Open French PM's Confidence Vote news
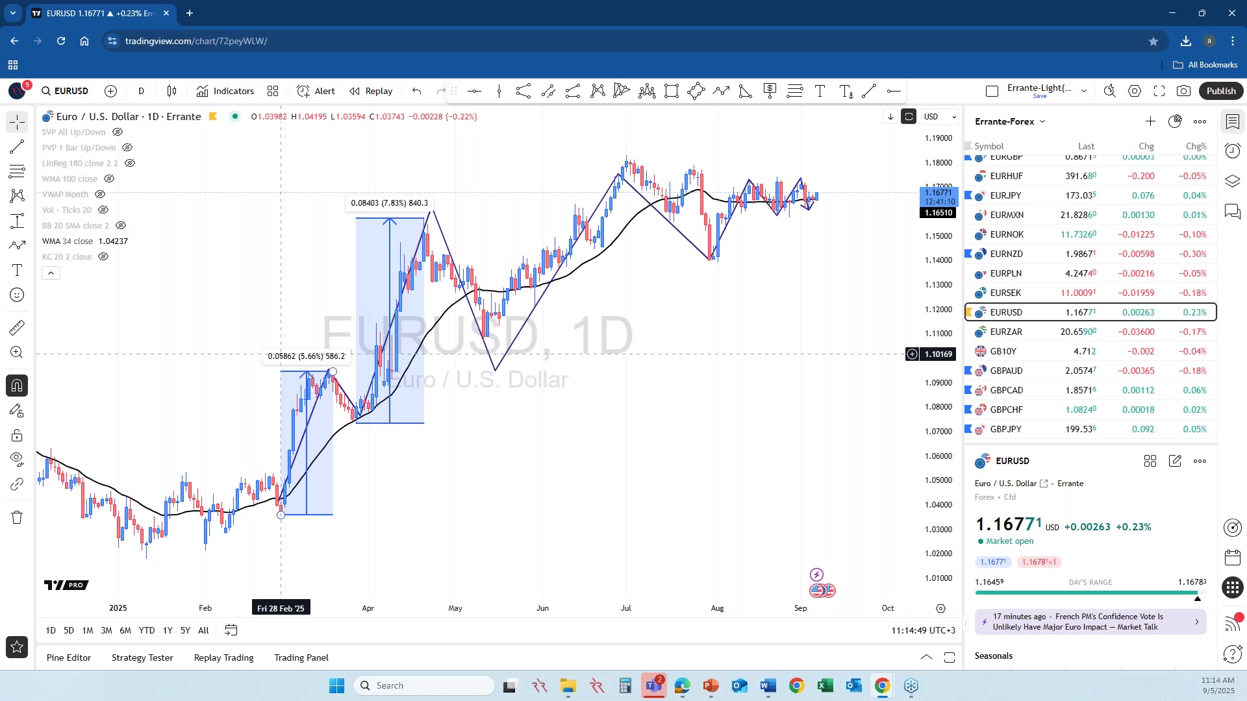 pyautogui.click(x=1090, y=622)
